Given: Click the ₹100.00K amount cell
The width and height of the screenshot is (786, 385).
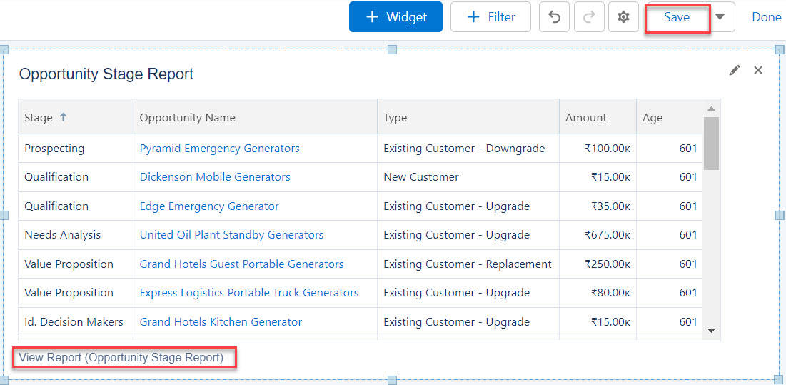Looking at the screenshot, I should (598, 149).
